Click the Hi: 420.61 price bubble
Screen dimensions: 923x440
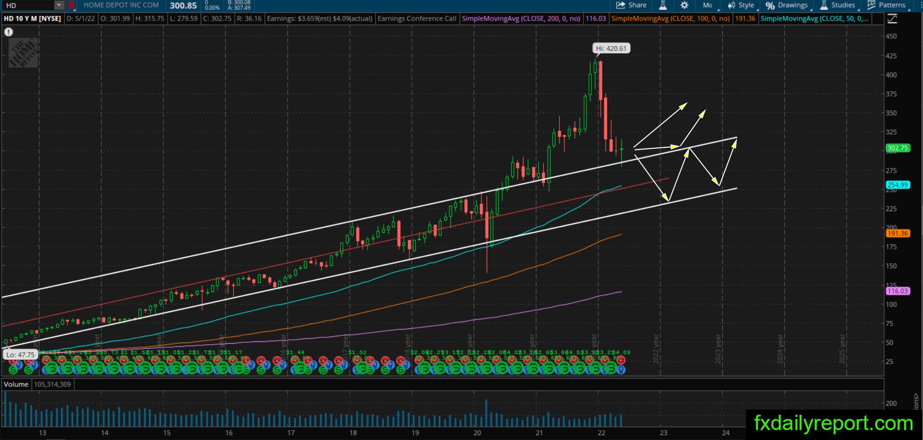click(x=611, y=48)
